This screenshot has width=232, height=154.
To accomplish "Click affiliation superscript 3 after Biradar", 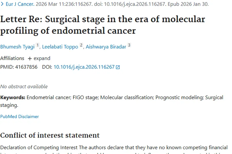I will (129, 45).
